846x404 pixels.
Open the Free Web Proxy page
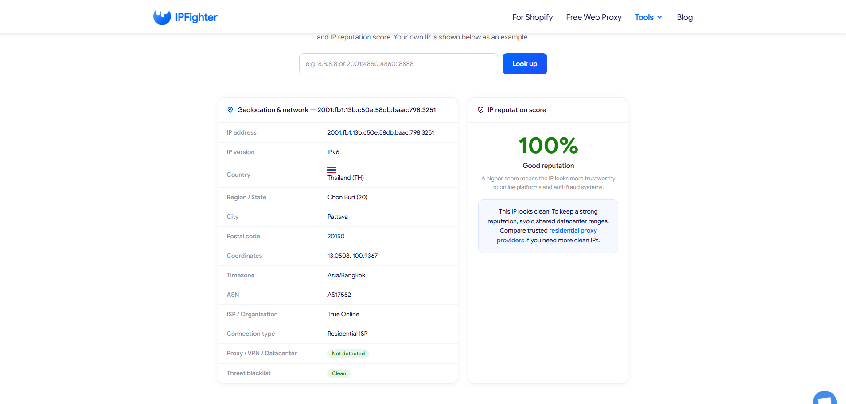point(593,17)
